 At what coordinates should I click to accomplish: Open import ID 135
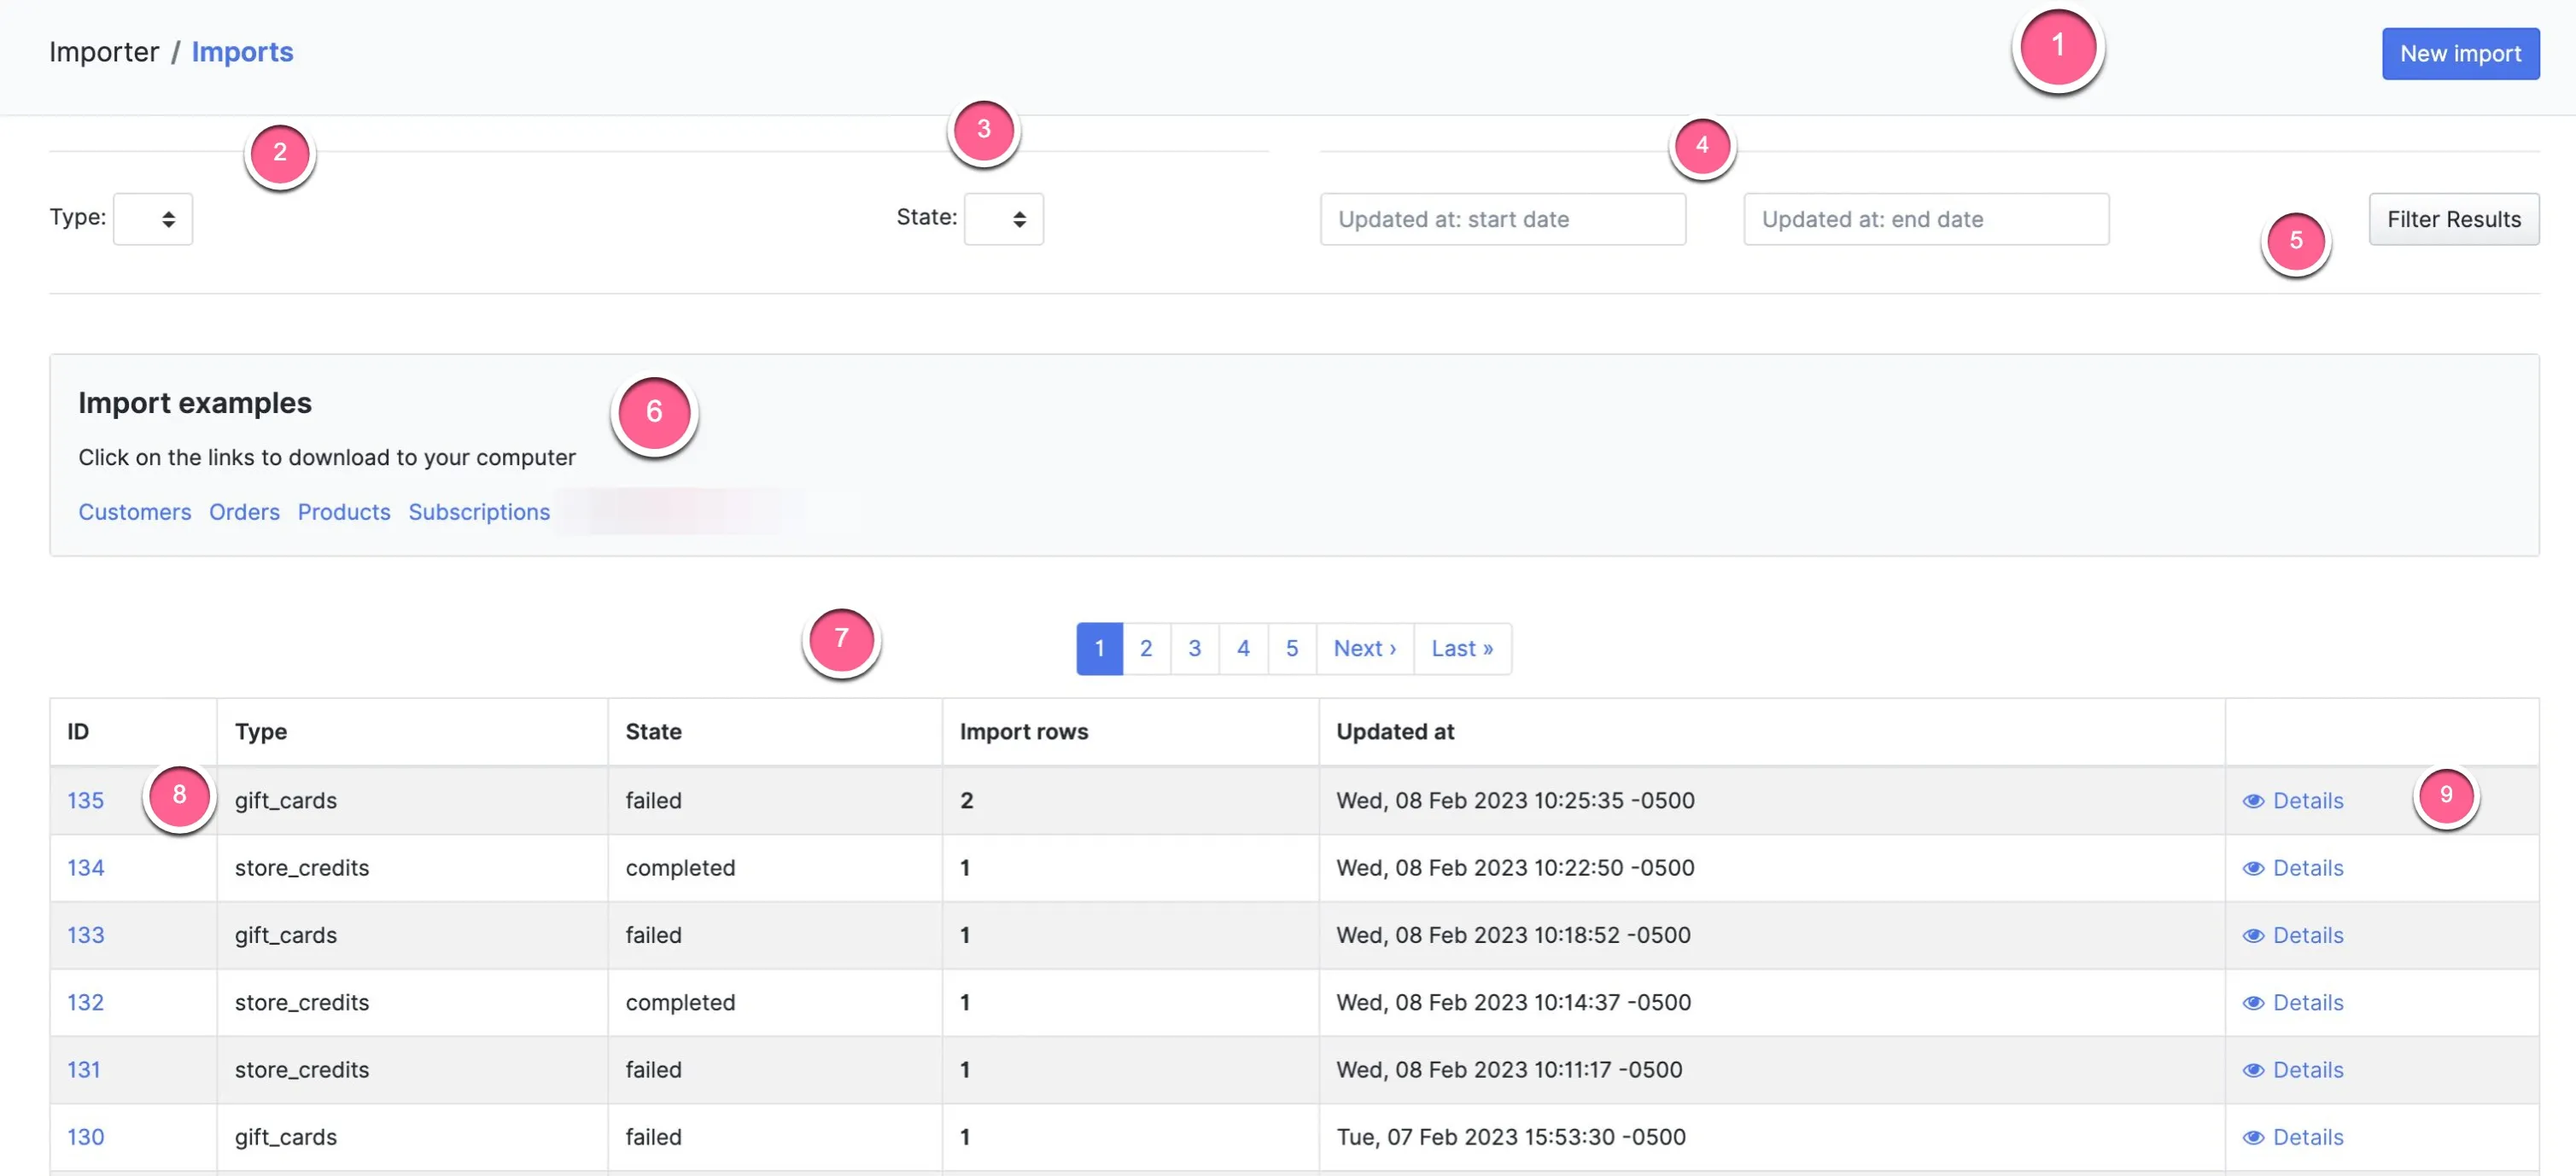(x=85, y=800)
